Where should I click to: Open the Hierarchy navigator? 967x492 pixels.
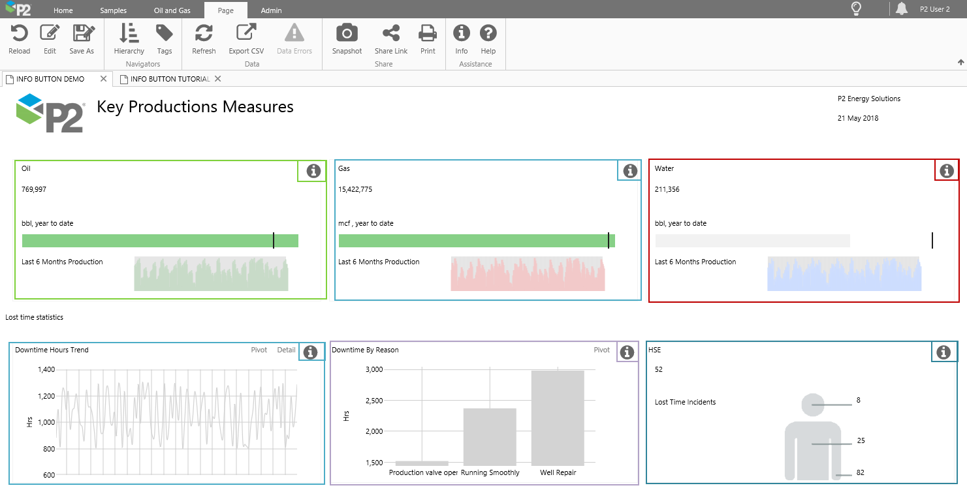click(129, 34)
